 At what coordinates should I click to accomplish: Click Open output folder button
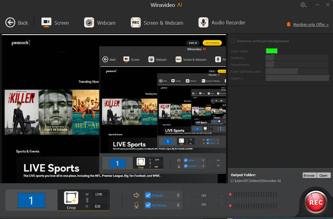point(323,175)
